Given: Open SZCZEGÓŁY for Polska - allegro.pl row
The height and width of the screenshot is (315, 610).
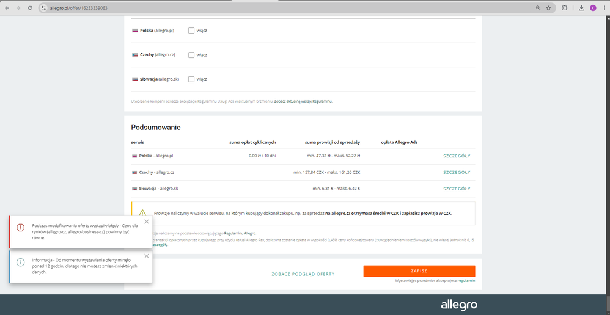Looking at the screenshot, I should tap(457, 156).
